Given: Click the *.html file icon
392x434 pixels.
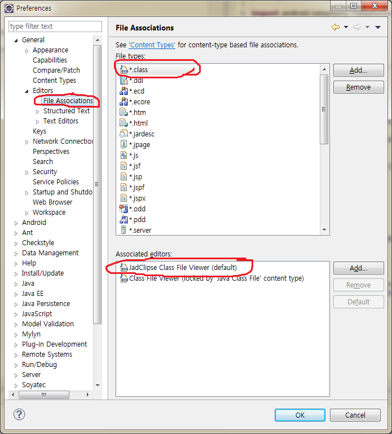Looking at the screenshot, I should (124, 123).
